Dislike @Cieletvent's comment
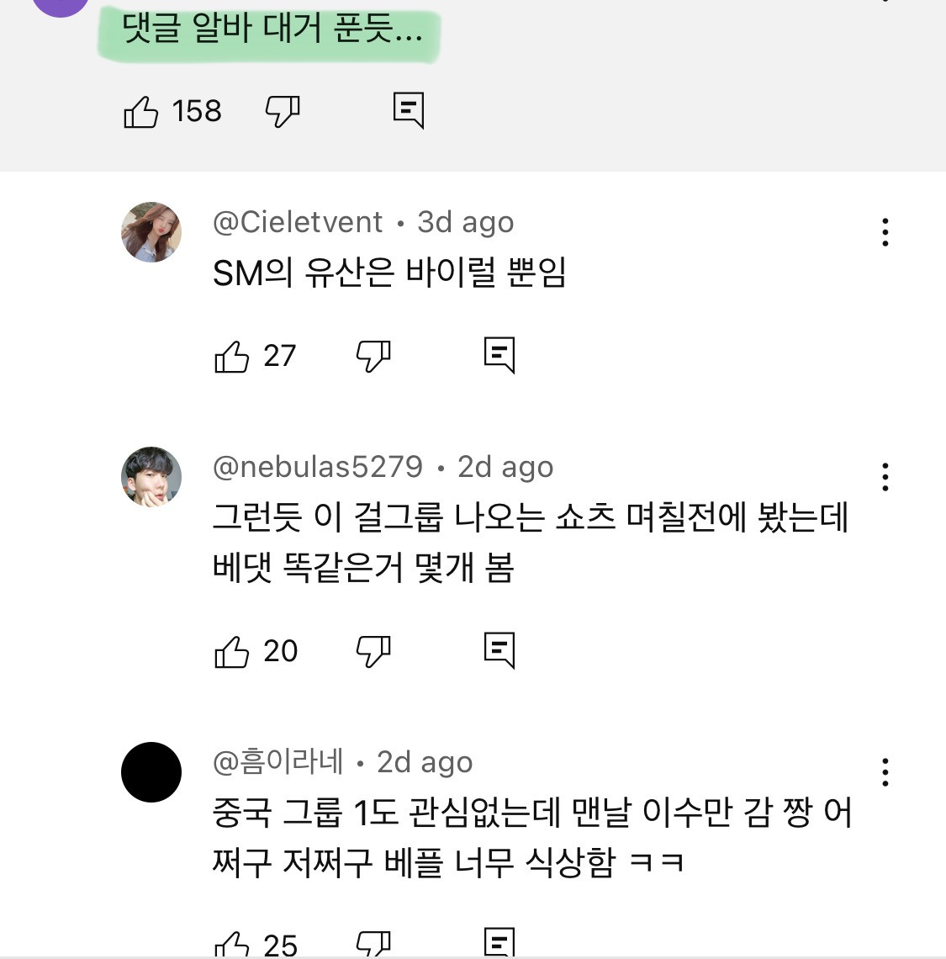 pyautogui.click(x=373, y=356)
